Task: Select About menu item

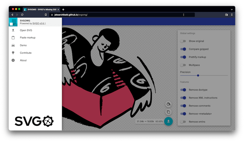Action: tap(35, 60)
